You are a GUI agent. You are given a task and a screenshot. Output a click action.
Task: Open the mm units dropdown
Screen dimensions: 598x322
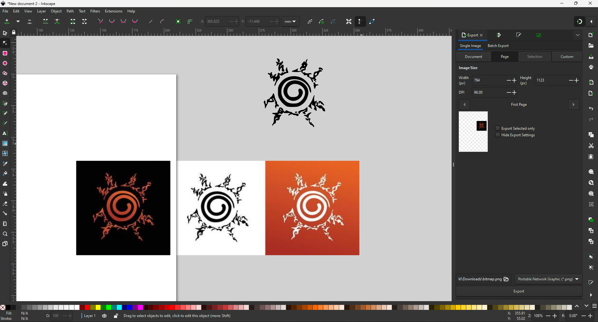pyautogui.click(x=290, y=21)
